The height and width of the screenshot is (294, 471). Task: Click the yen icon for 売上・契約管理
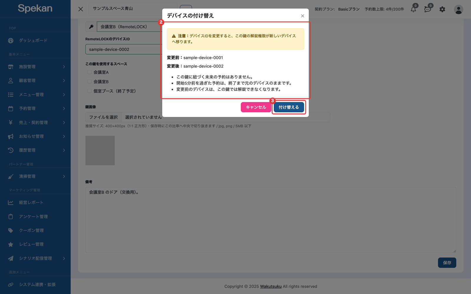pos(11,122)
